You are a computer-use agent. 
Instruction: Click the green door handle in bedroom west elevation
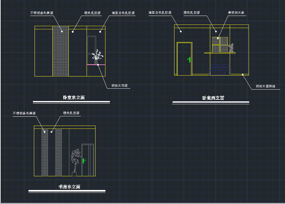point(189,59)
